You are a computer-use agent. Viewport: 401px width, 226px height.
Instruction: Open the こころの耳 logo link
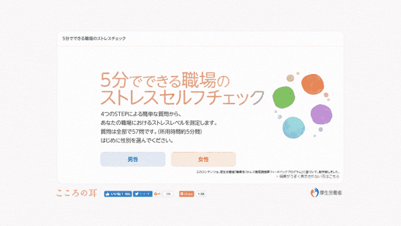[76, 193]
